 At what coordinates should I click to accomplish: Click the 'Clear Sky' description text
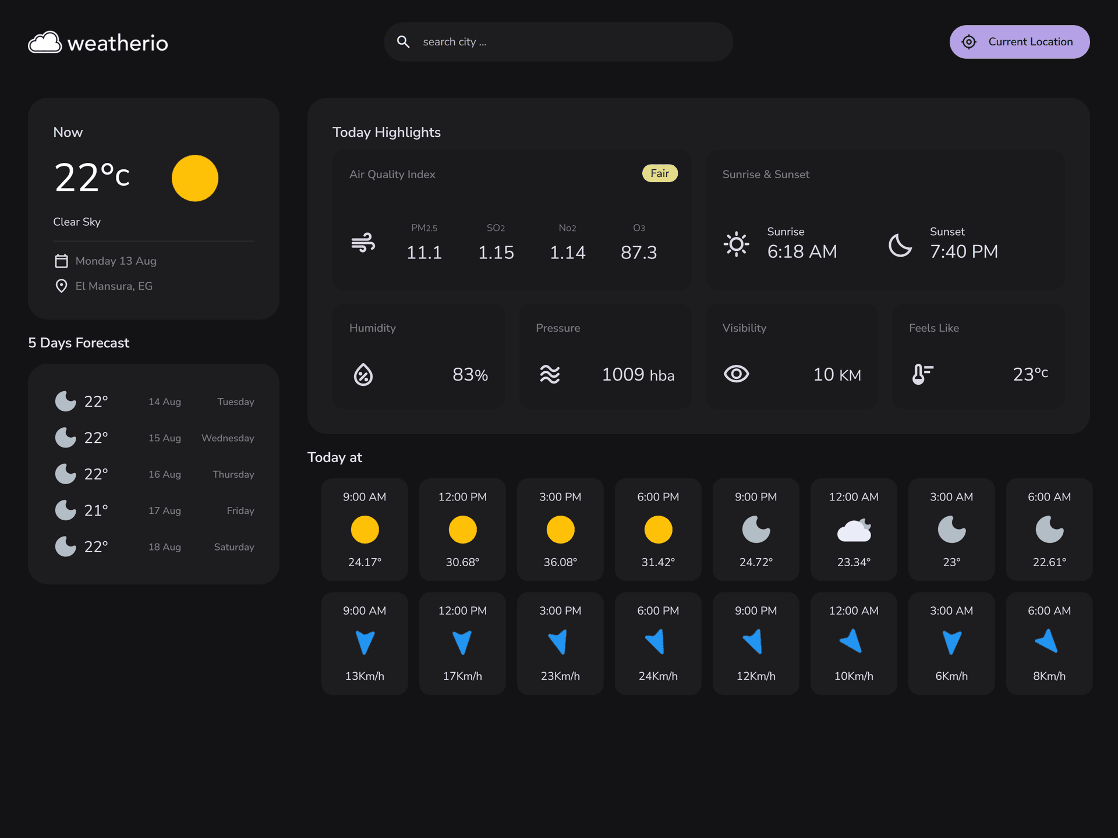click(77, 222)
